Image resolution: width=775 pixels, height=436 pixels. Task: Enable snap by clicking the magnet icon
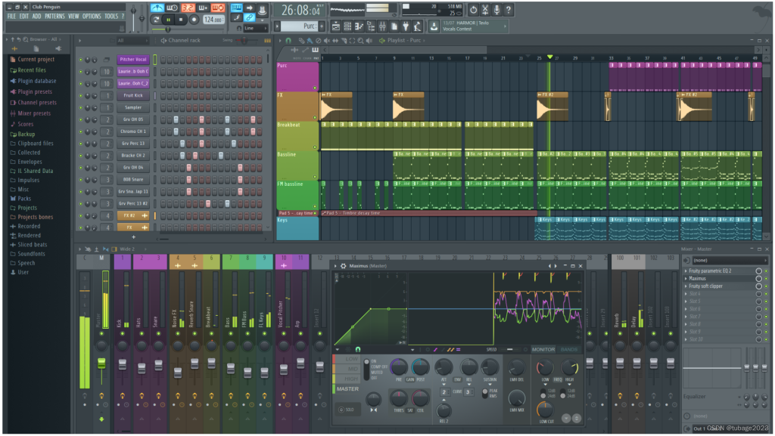pos(288,39)
